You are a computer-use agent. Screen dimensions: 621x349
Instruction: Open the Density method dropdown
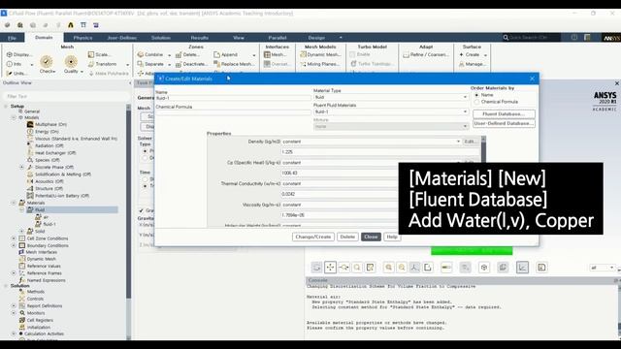(x=371, y=142)
